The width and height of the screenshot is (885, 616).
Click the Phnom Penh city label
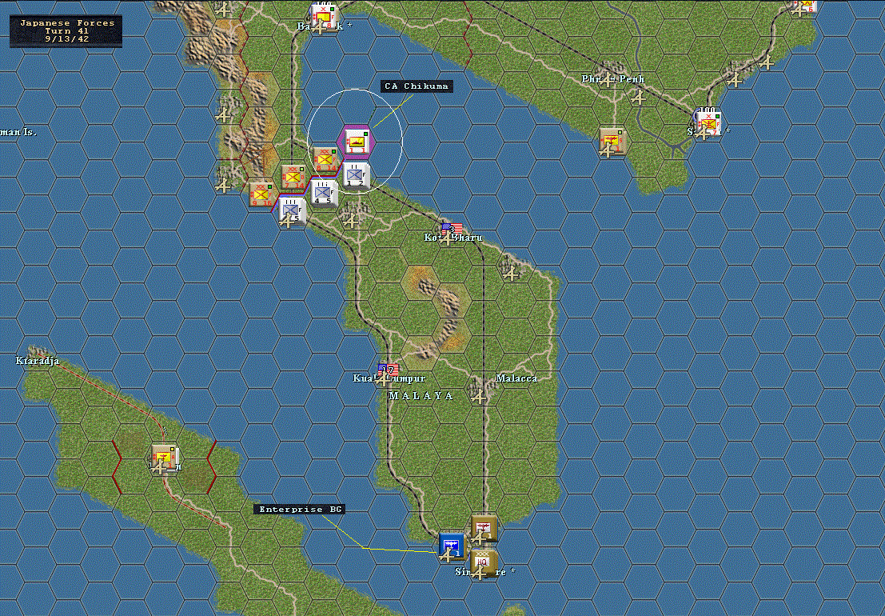[x=613, y=80]
